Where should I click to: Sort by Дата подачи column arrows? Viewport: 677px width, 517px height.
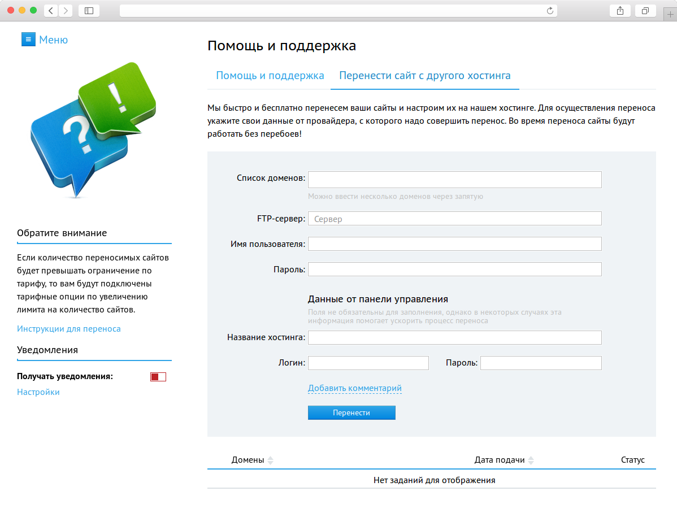[x=531, y=460]
